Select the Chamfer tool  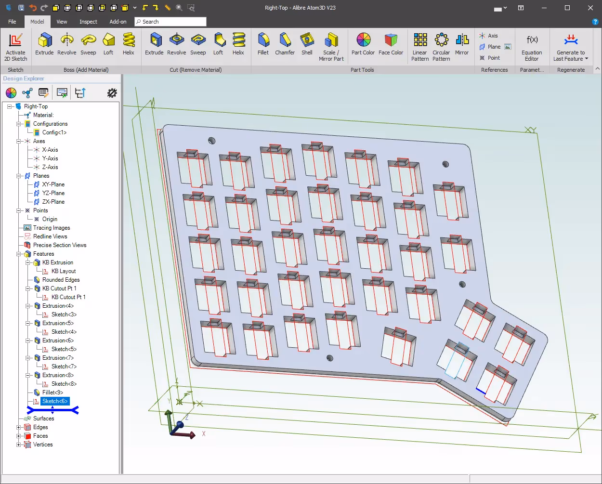(x=285, y=45)
